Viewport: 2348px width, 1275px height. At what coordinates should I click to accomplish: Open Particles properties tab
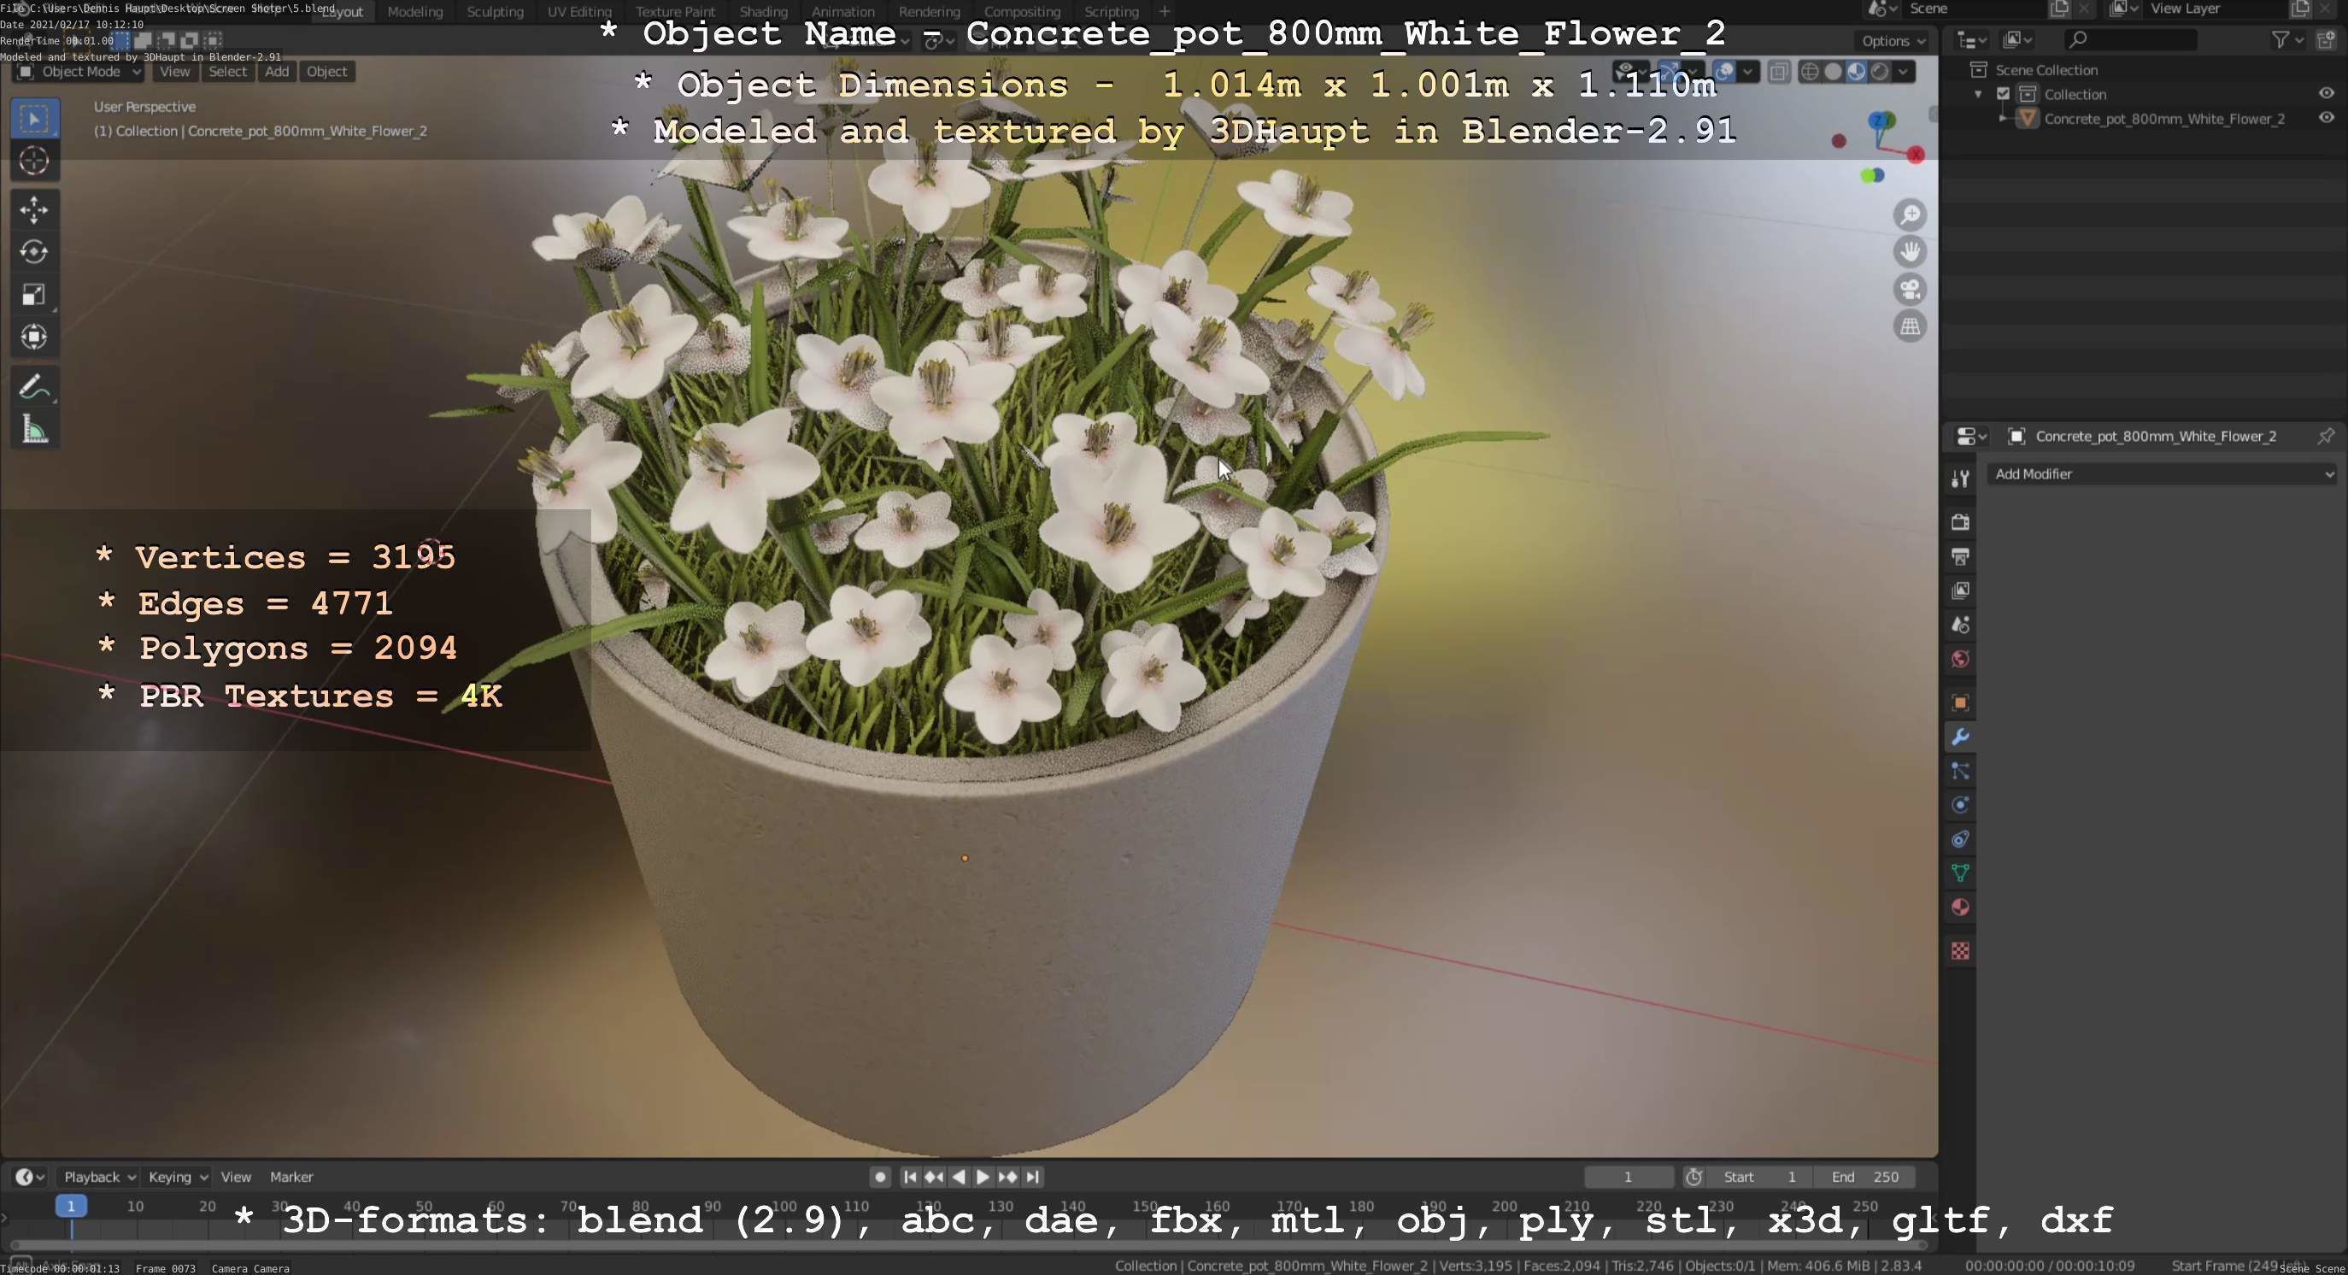1960,771
